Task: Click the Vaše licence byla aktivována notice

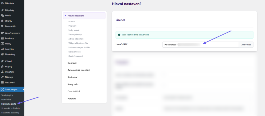Action: coord(184,35)
